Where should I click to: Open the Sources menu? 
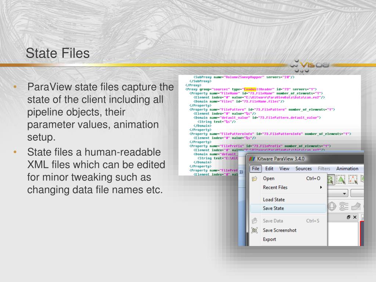pos(303,169)
